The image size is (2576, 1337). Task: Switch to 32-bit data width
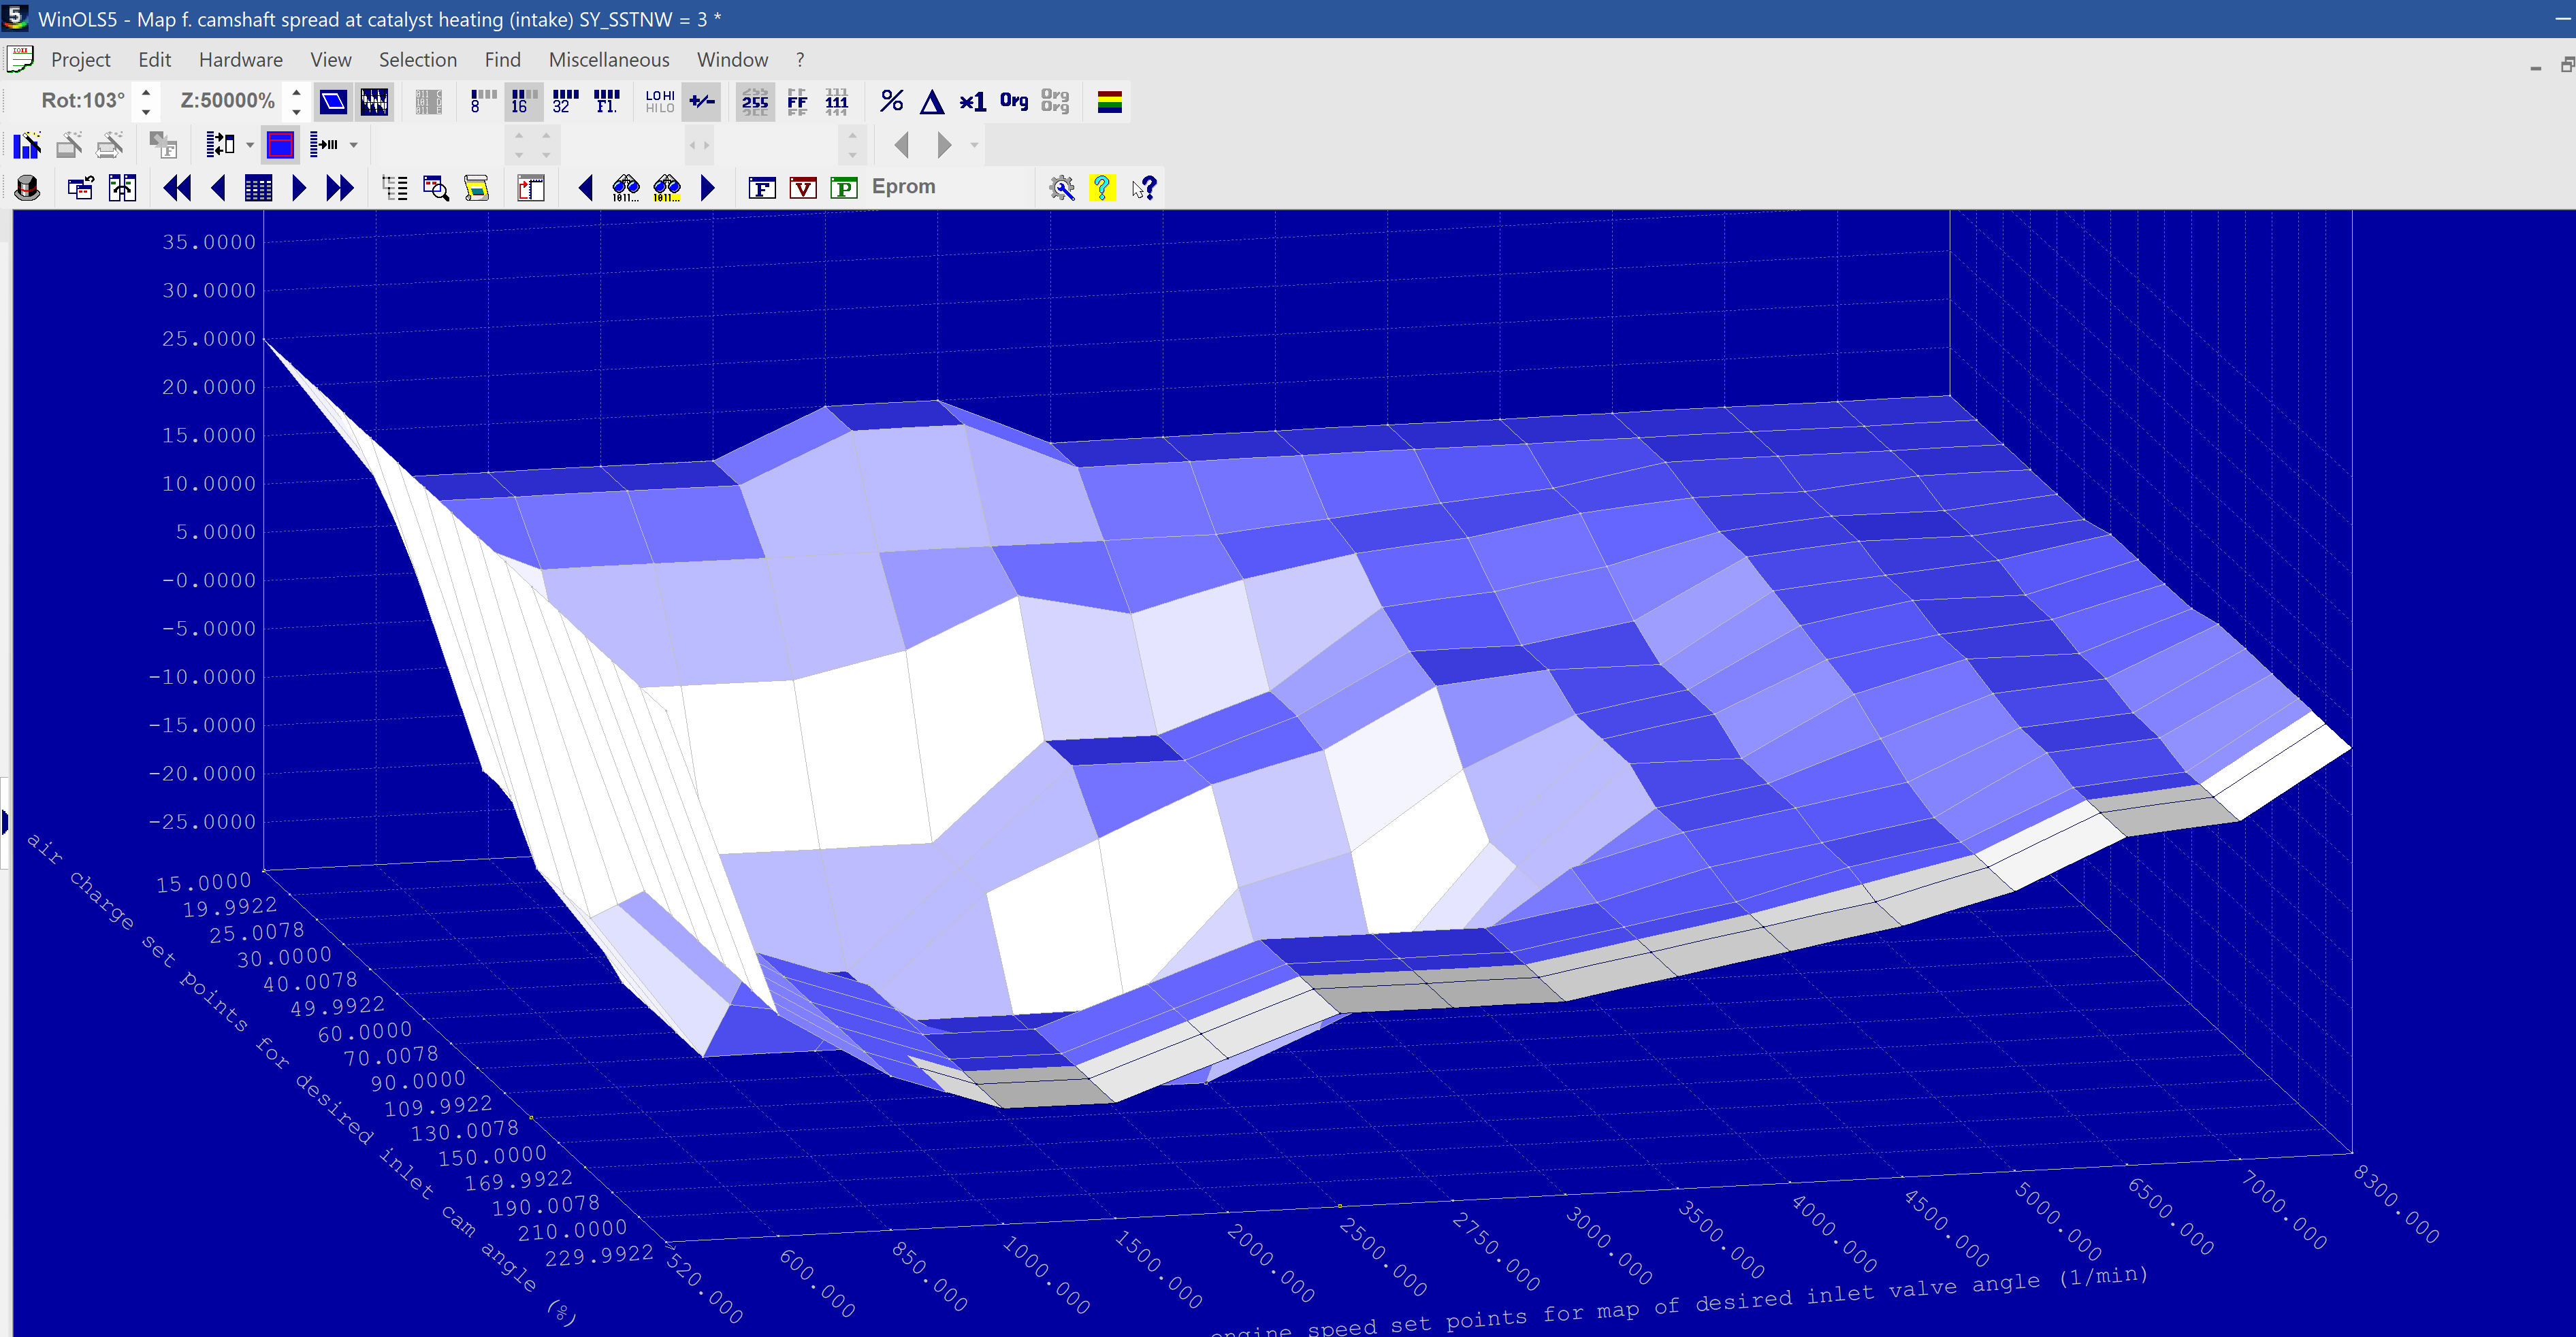coord(565,101)
